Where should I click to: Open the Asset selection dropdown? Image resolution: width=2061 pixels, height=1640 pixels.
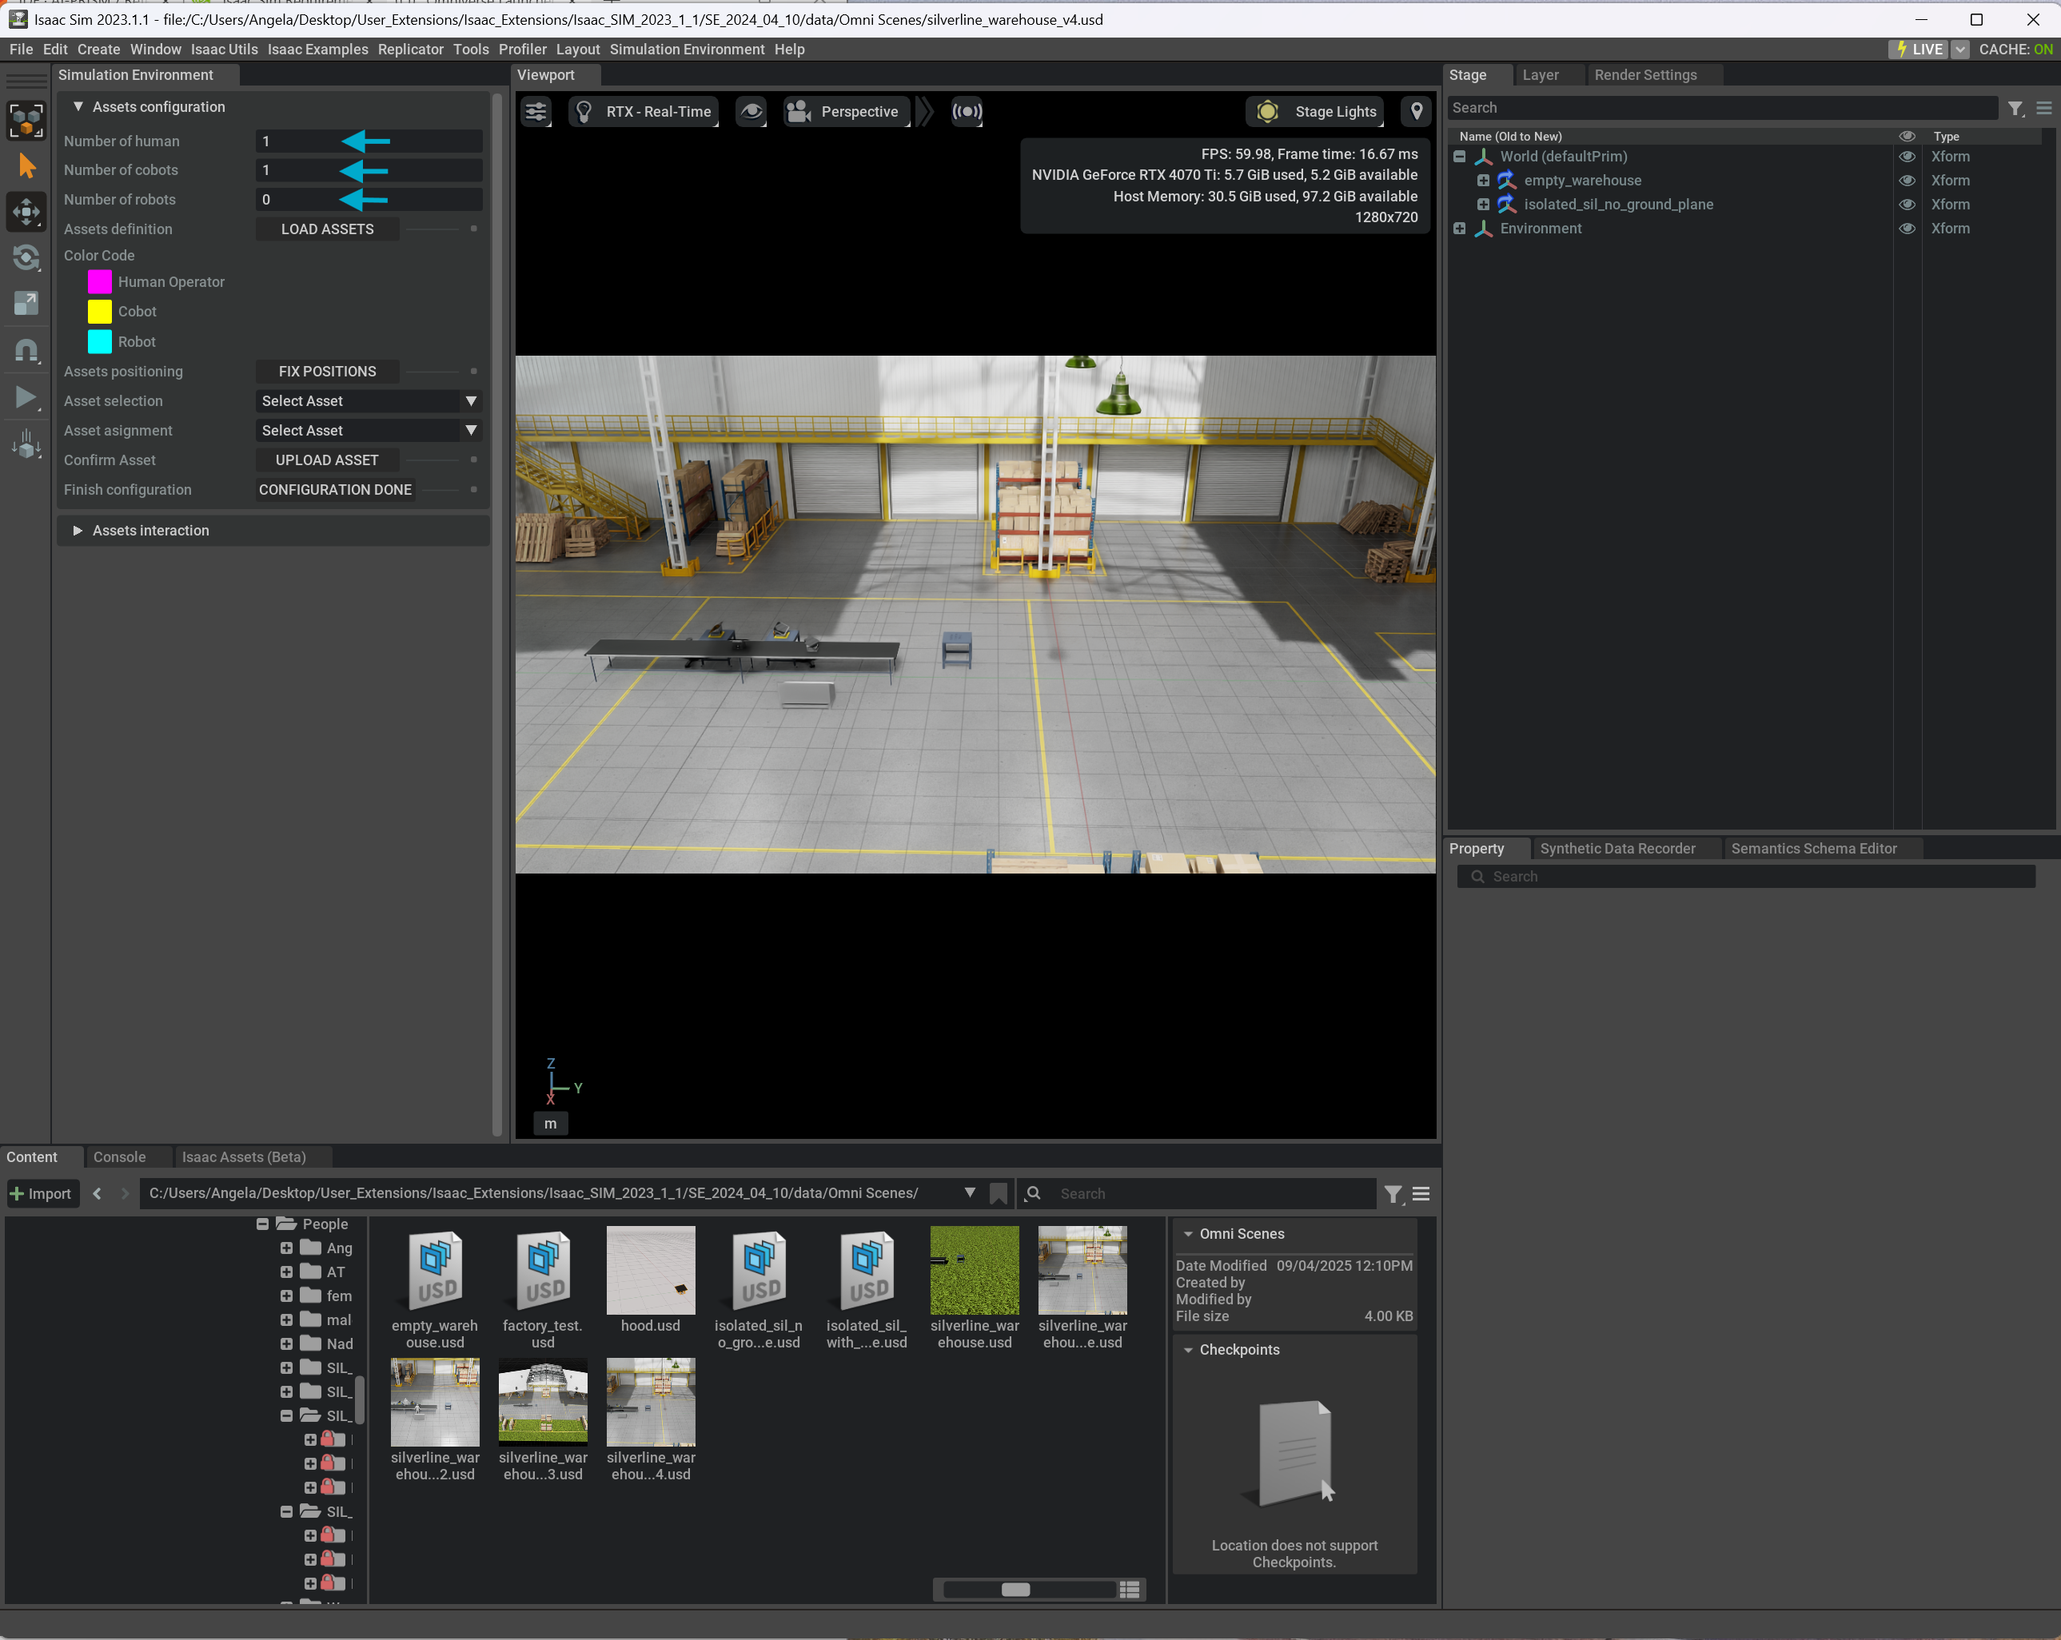point(368,401)
